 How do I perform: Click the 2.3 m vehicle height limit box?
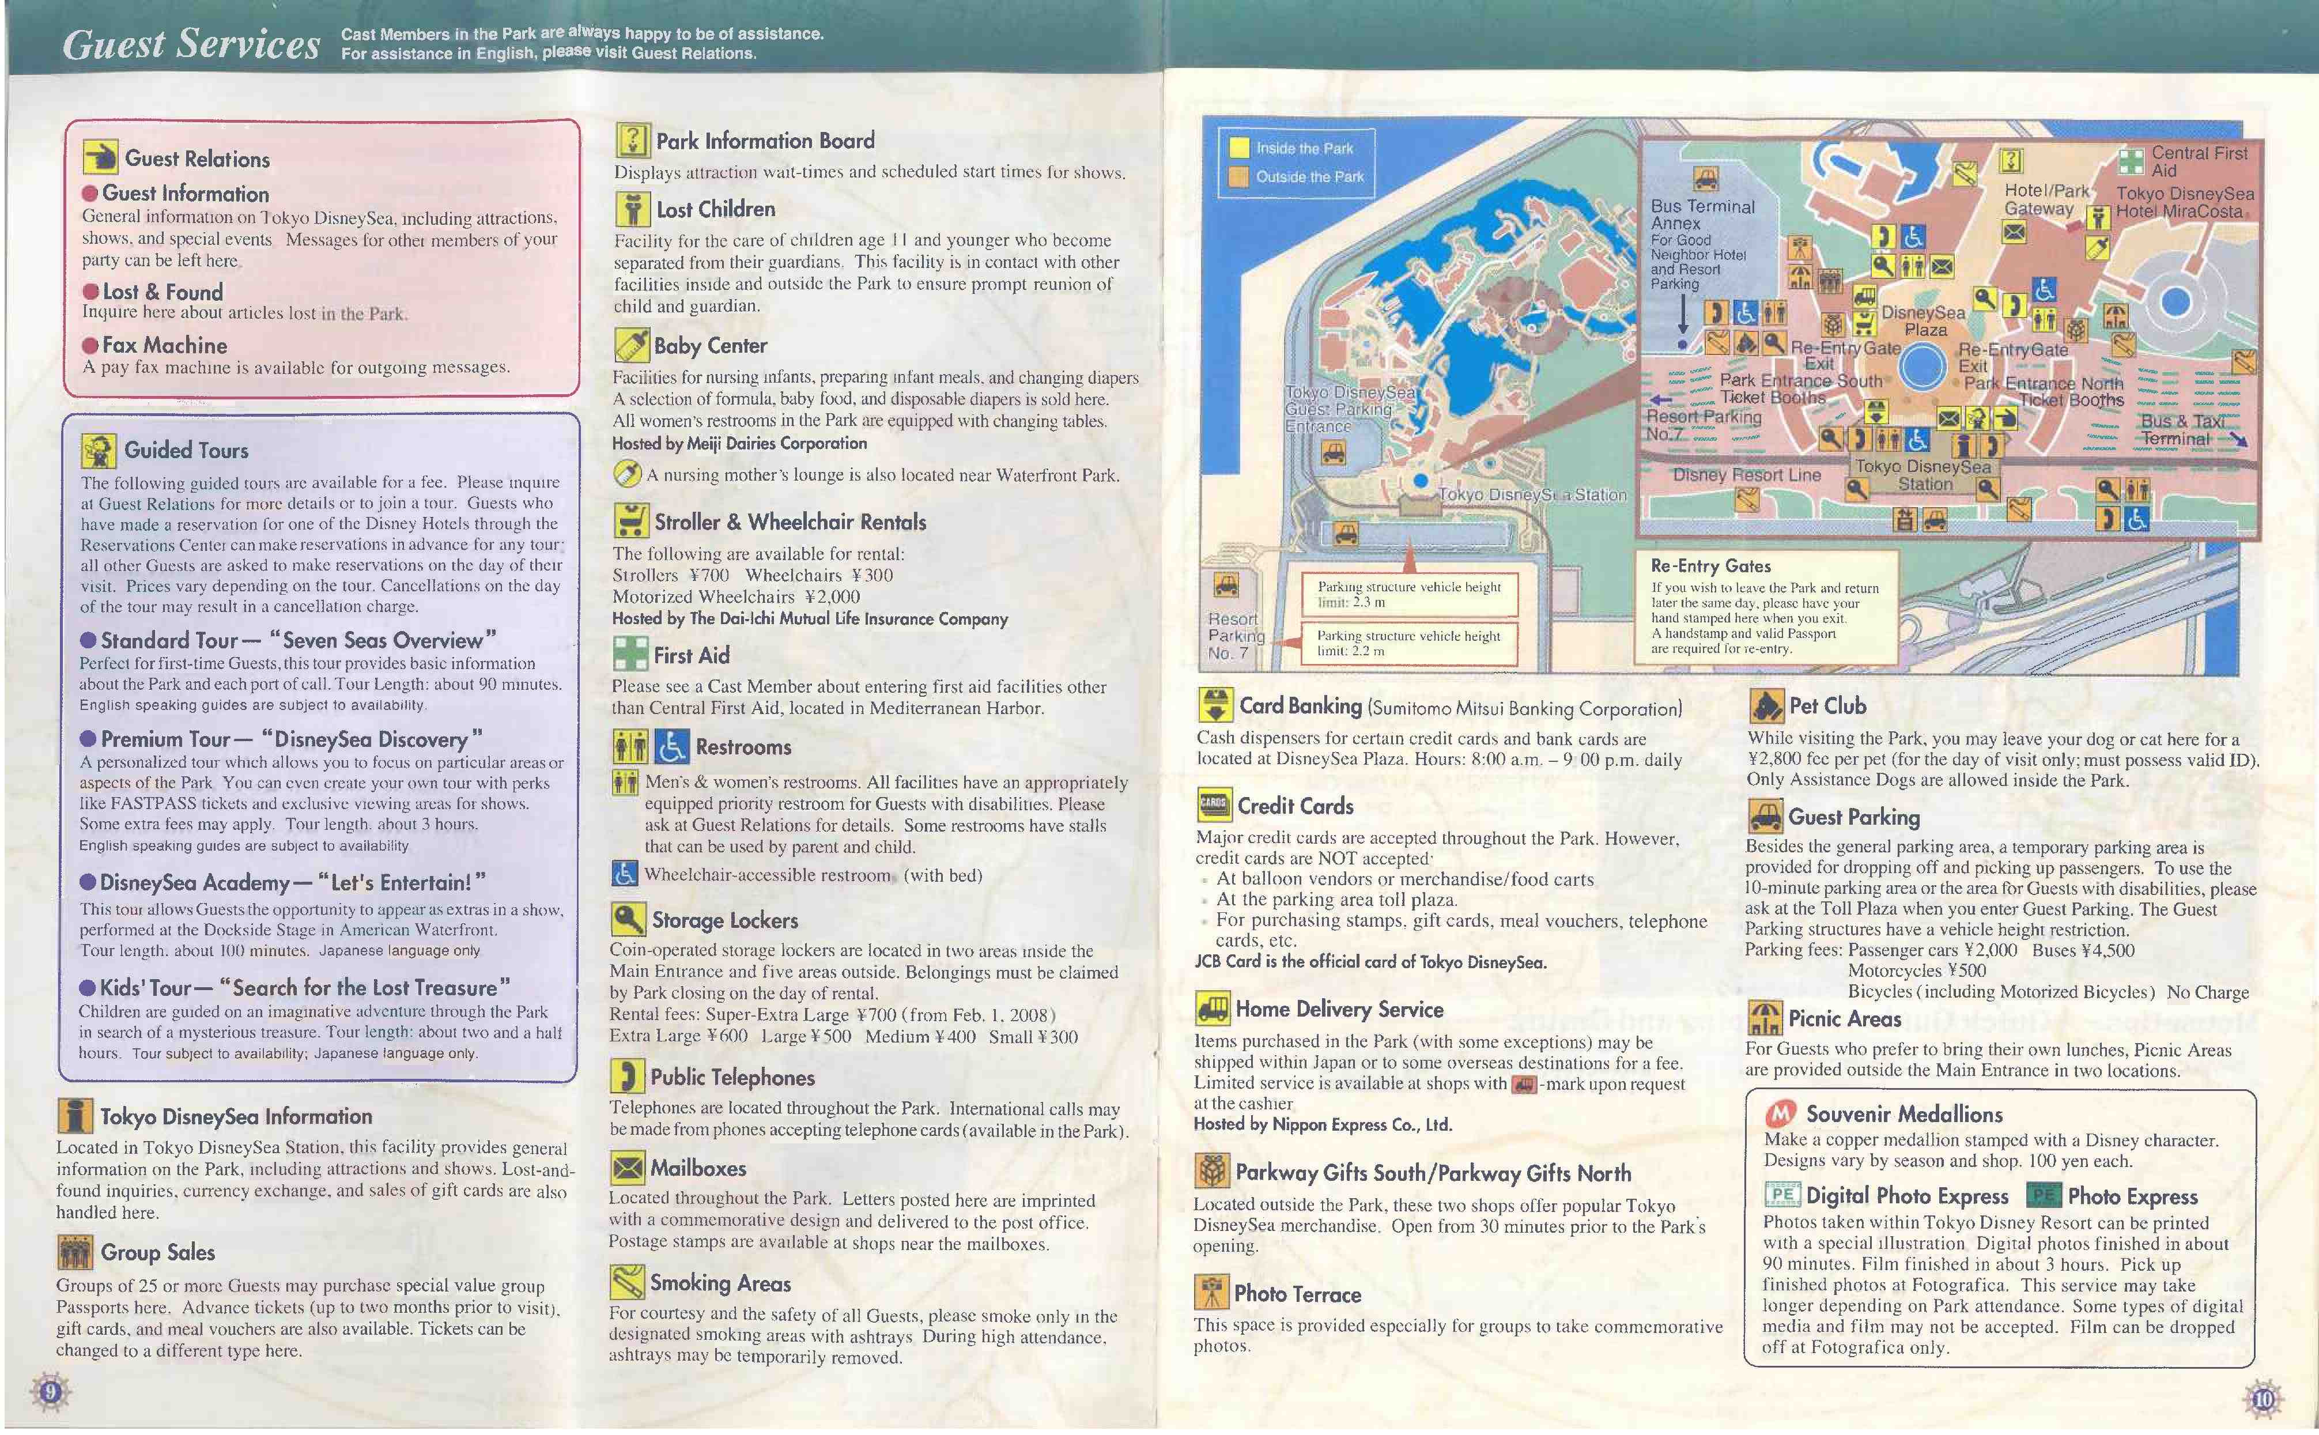point(1410,594)
